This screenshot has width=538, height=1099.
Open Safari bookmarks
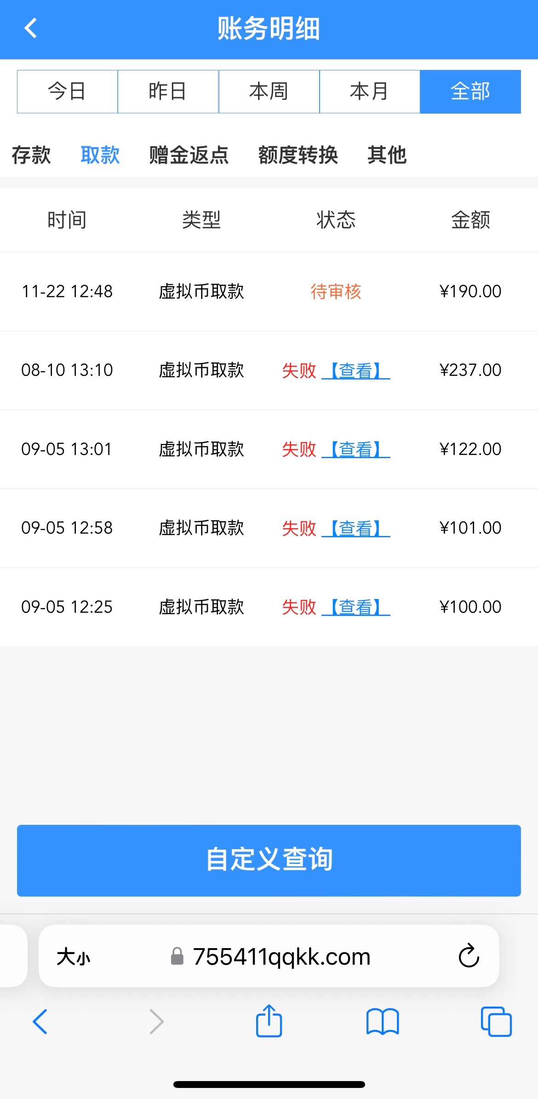click(x=383, y=1021)
